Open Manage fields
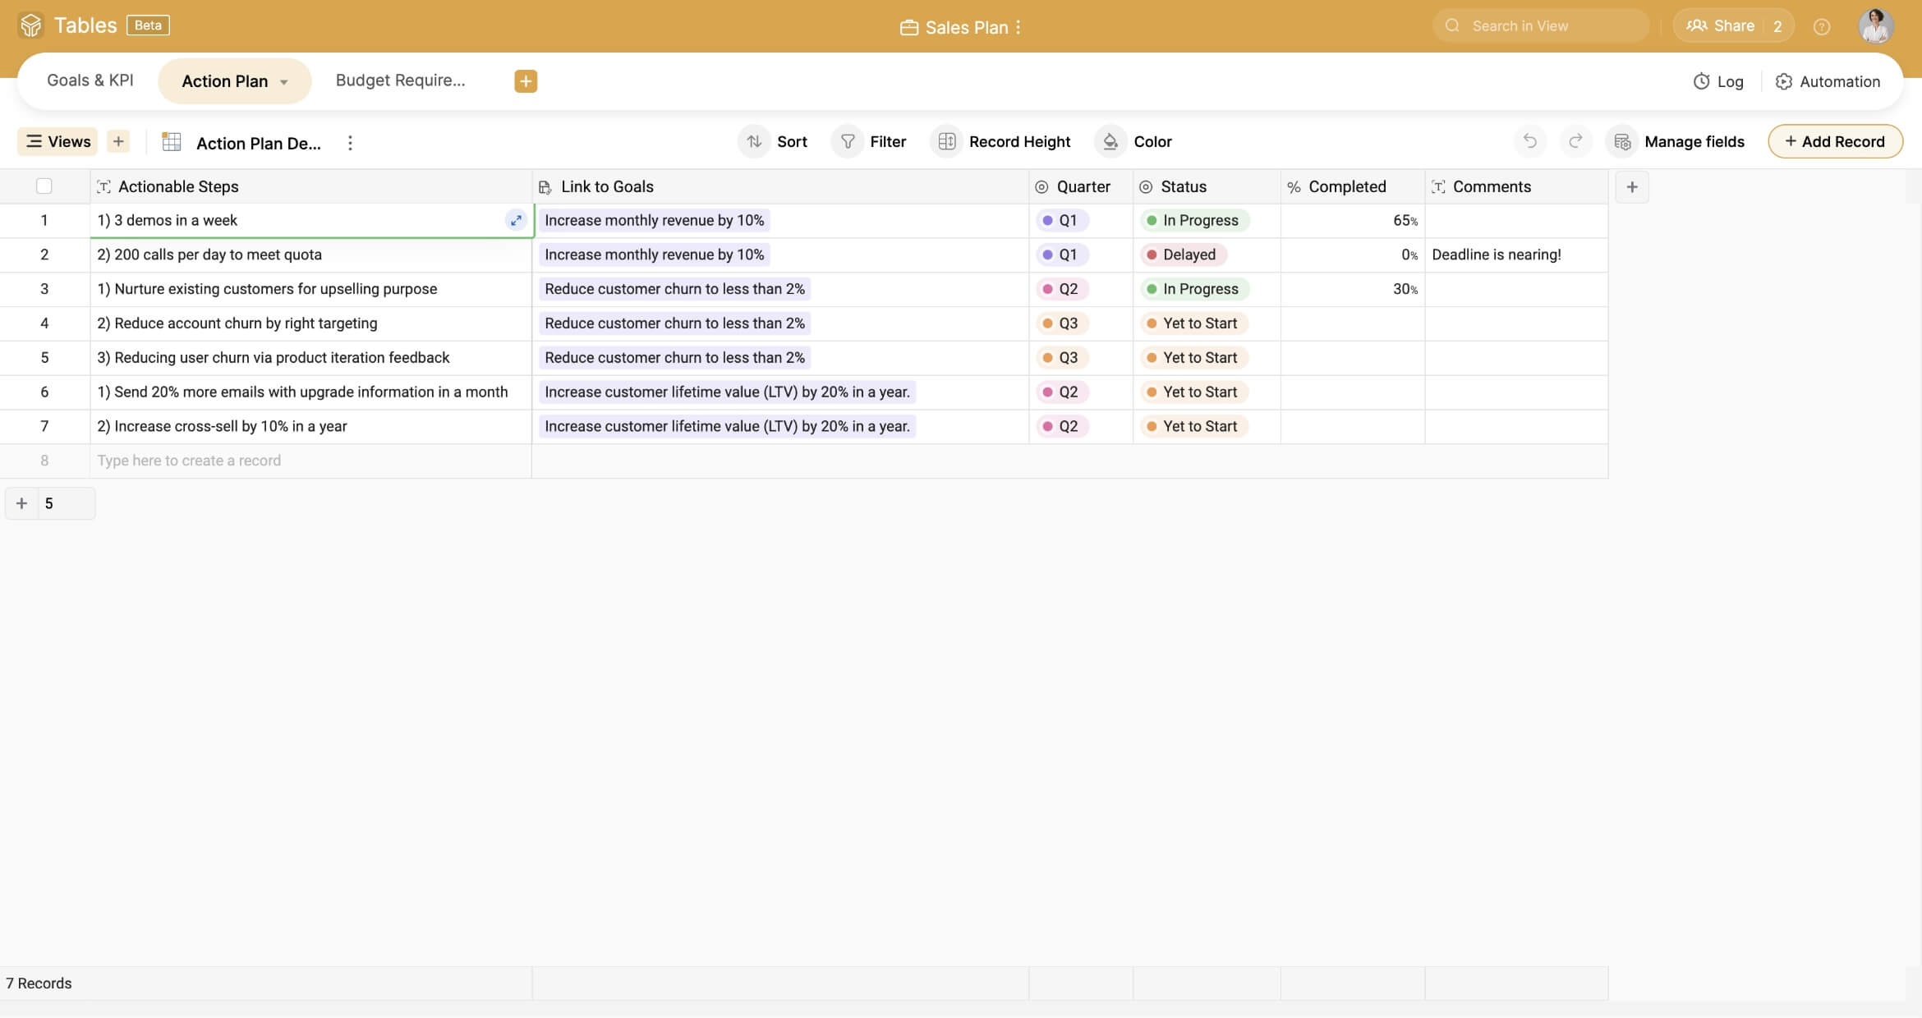 point(1677,141)
